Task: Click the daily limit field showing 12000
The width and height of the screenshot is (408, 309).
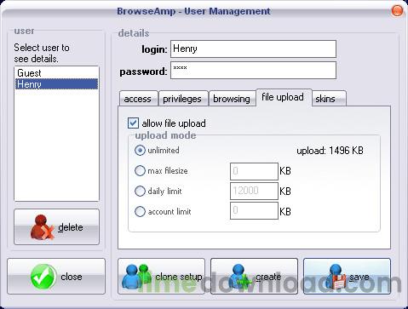Action: point(254,191)
